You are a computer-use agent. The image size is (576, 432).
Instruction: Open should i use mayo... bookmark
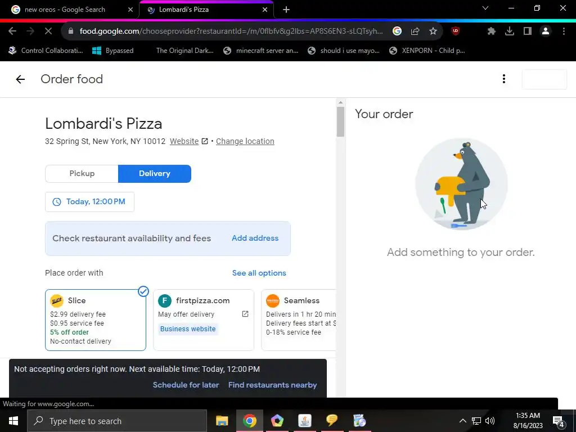point(344,51)
